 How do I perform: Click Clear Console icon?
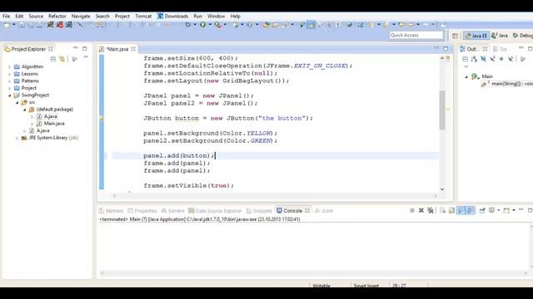[442, 210]
